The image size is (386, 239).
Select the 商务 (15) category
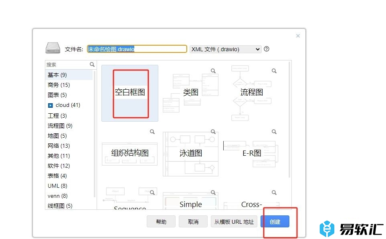coord(69,85)
